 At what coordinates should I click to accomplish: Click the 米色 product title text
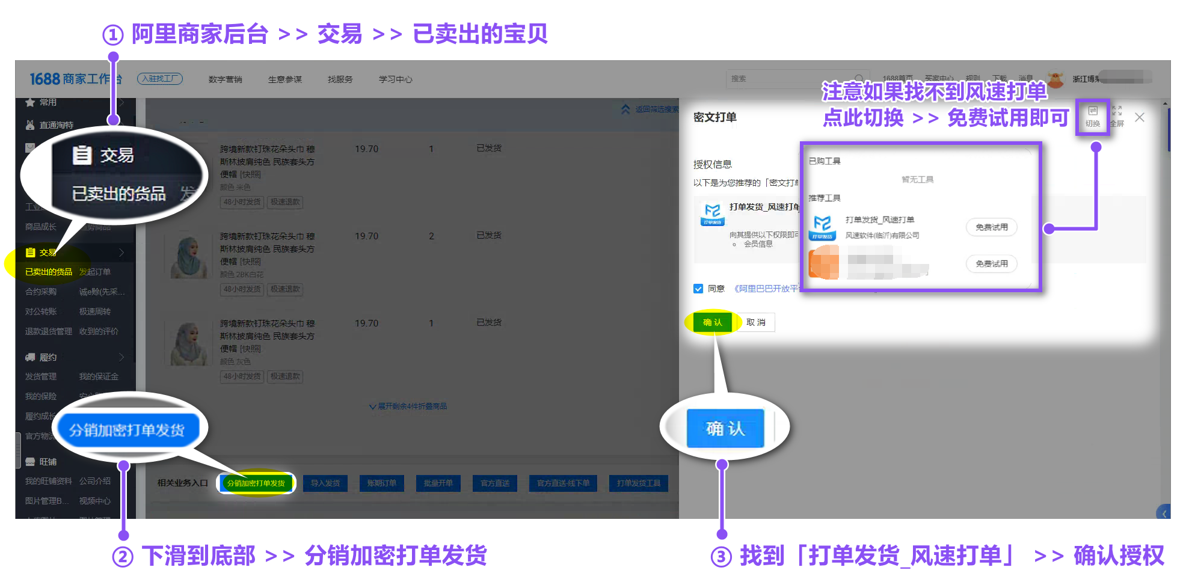point(267,162)
